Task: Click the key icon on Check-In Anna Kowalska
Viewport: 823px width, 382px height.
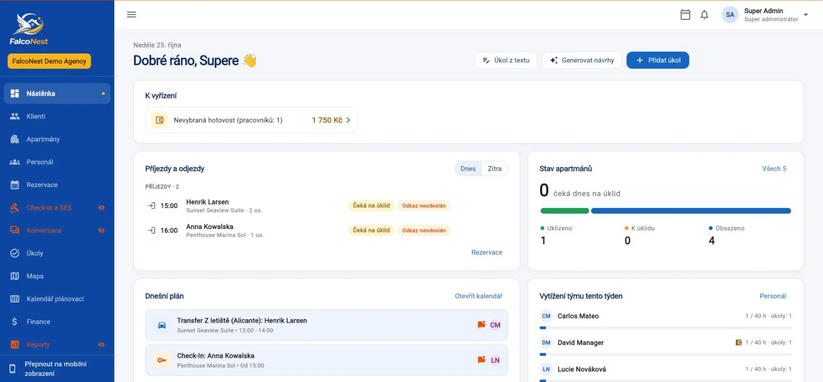Action: click(x=162, y=360)
